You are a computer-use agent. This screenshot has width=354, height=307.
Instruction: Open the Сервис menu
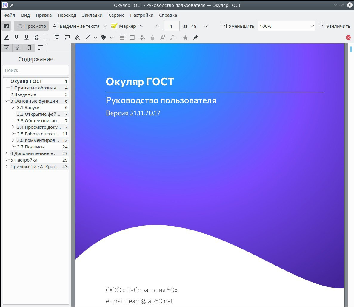[x=116, y=15]
